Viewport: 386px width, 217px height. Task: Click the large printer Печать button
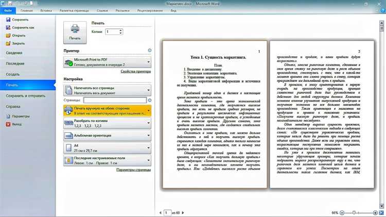[x=75, y=32]
